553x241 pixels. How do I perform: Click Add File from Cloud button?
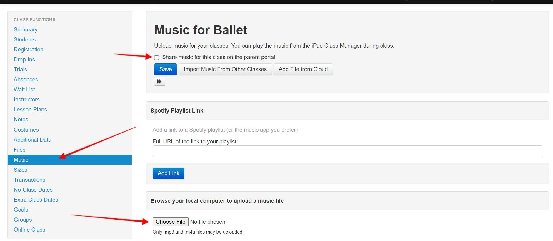(303, 69)
